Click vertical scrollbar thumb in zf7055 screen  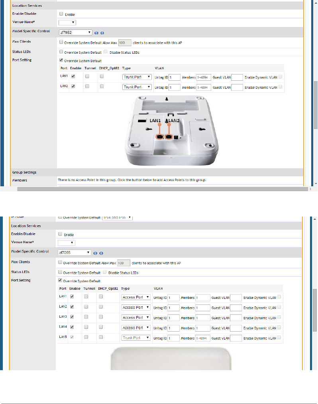[315, 310]
